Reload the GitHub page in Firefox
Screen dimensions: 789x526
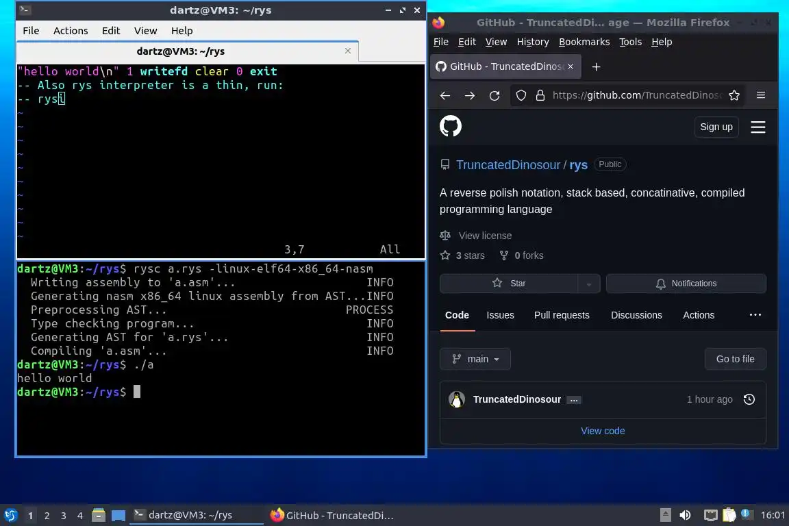494,96
